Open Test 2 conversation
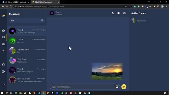The width and height of the screenshot is (169, 95). point(27,31)
